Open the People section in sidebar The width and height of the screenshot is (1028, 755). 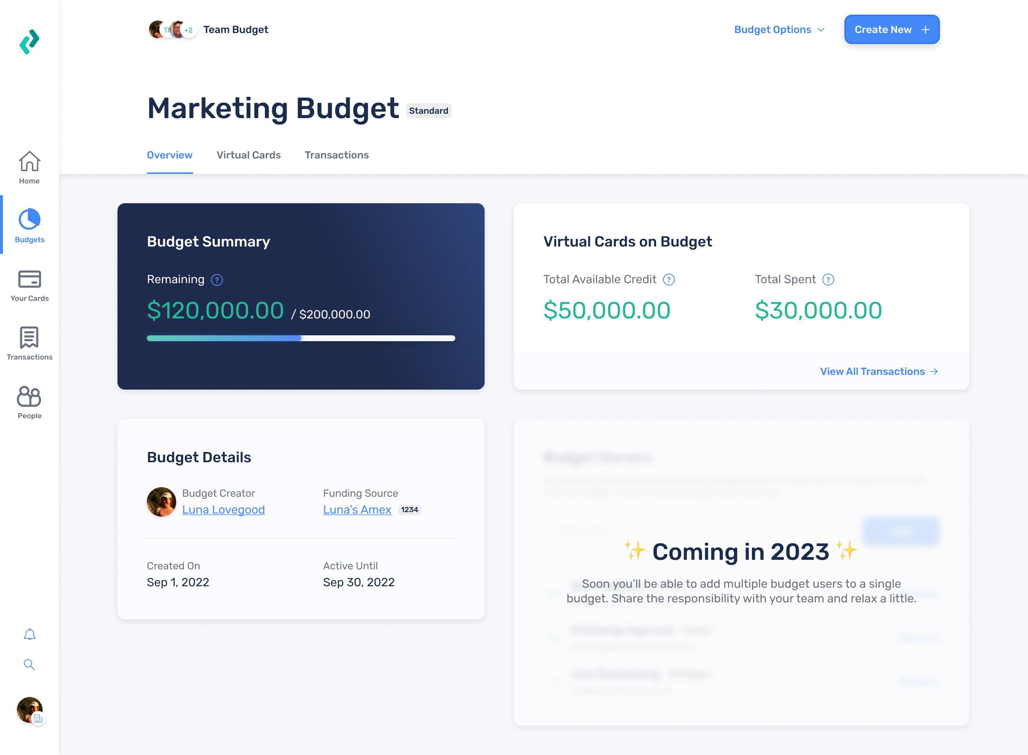click(29, 401)
